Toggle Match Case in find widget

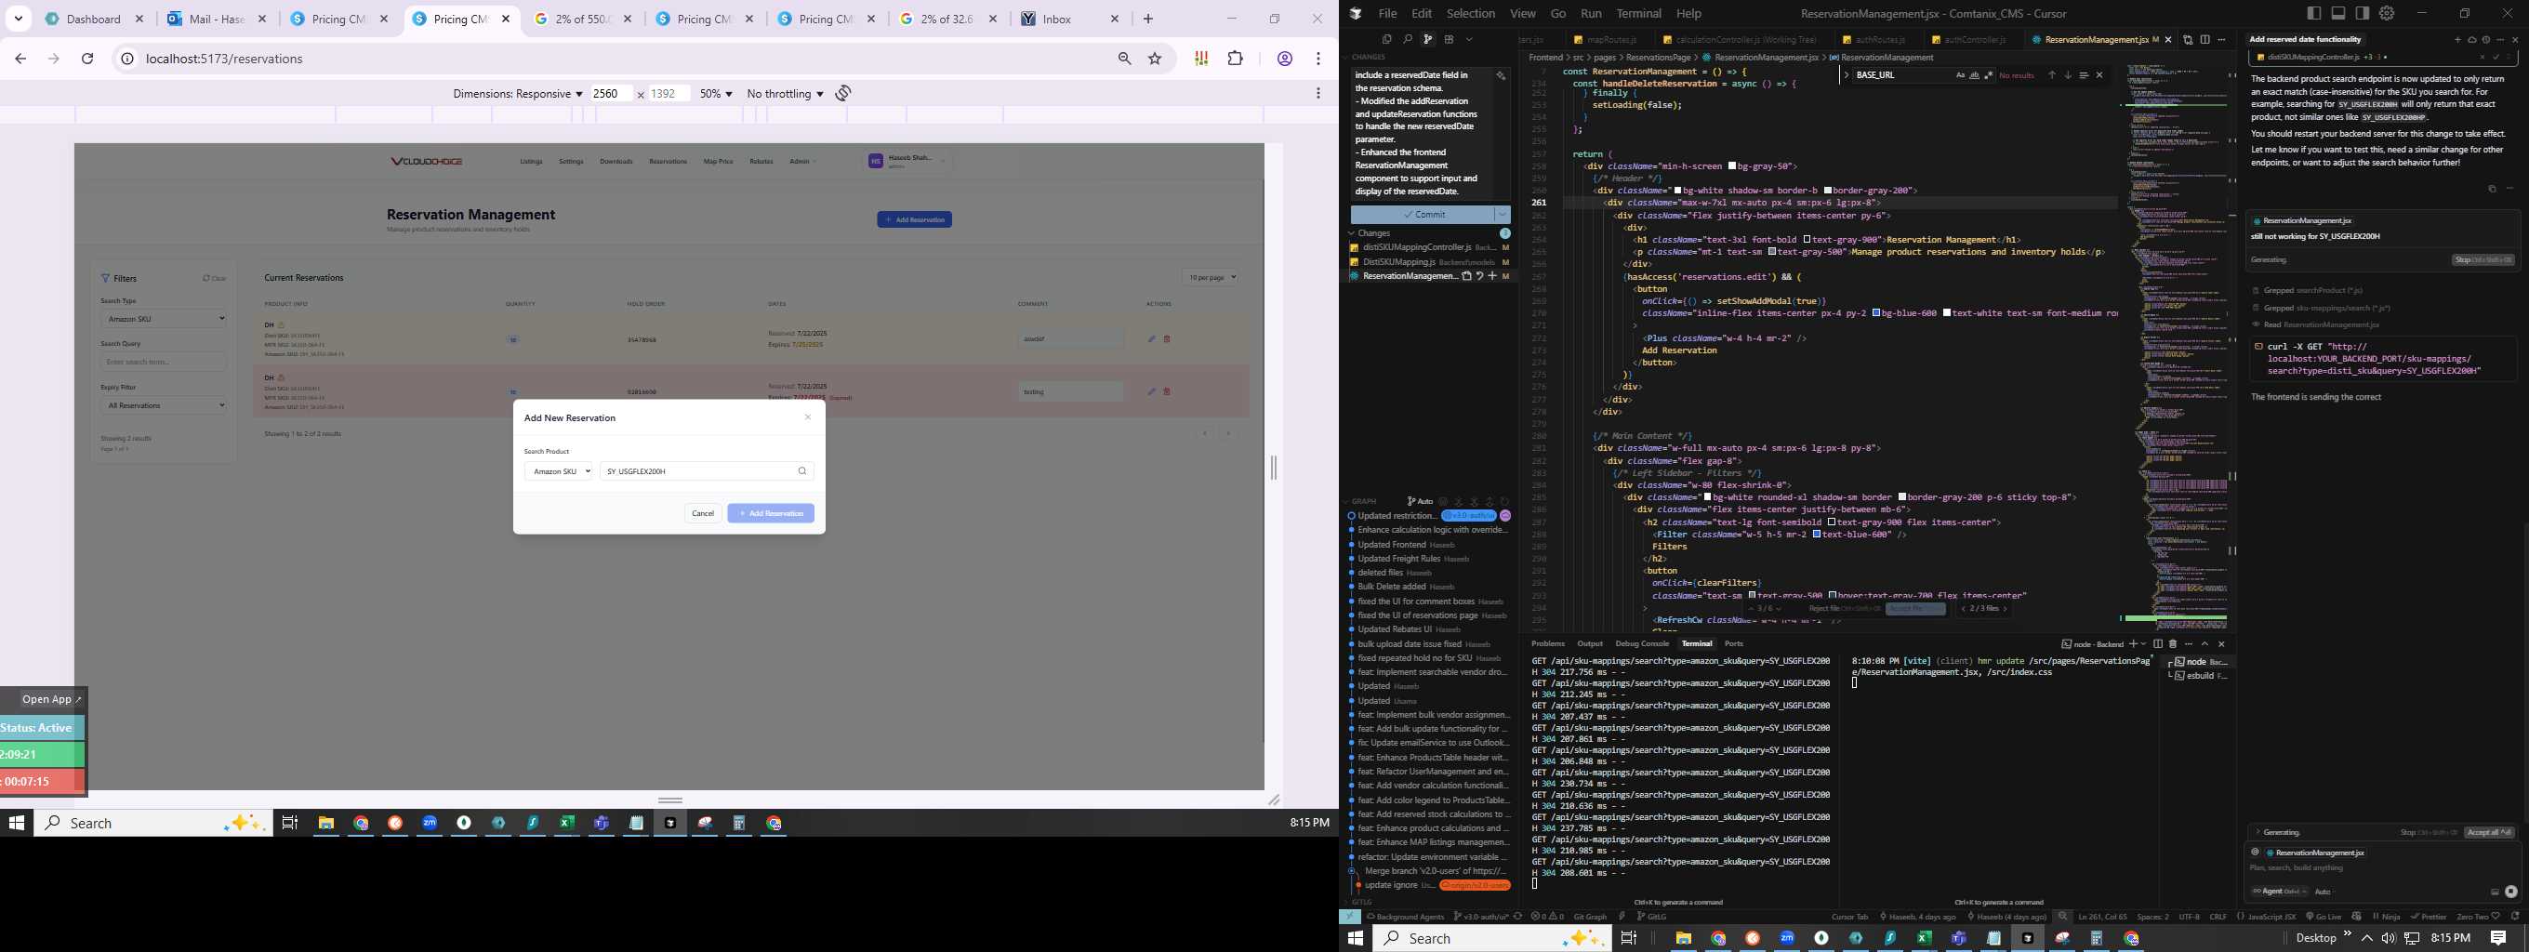pos(1961,75)
